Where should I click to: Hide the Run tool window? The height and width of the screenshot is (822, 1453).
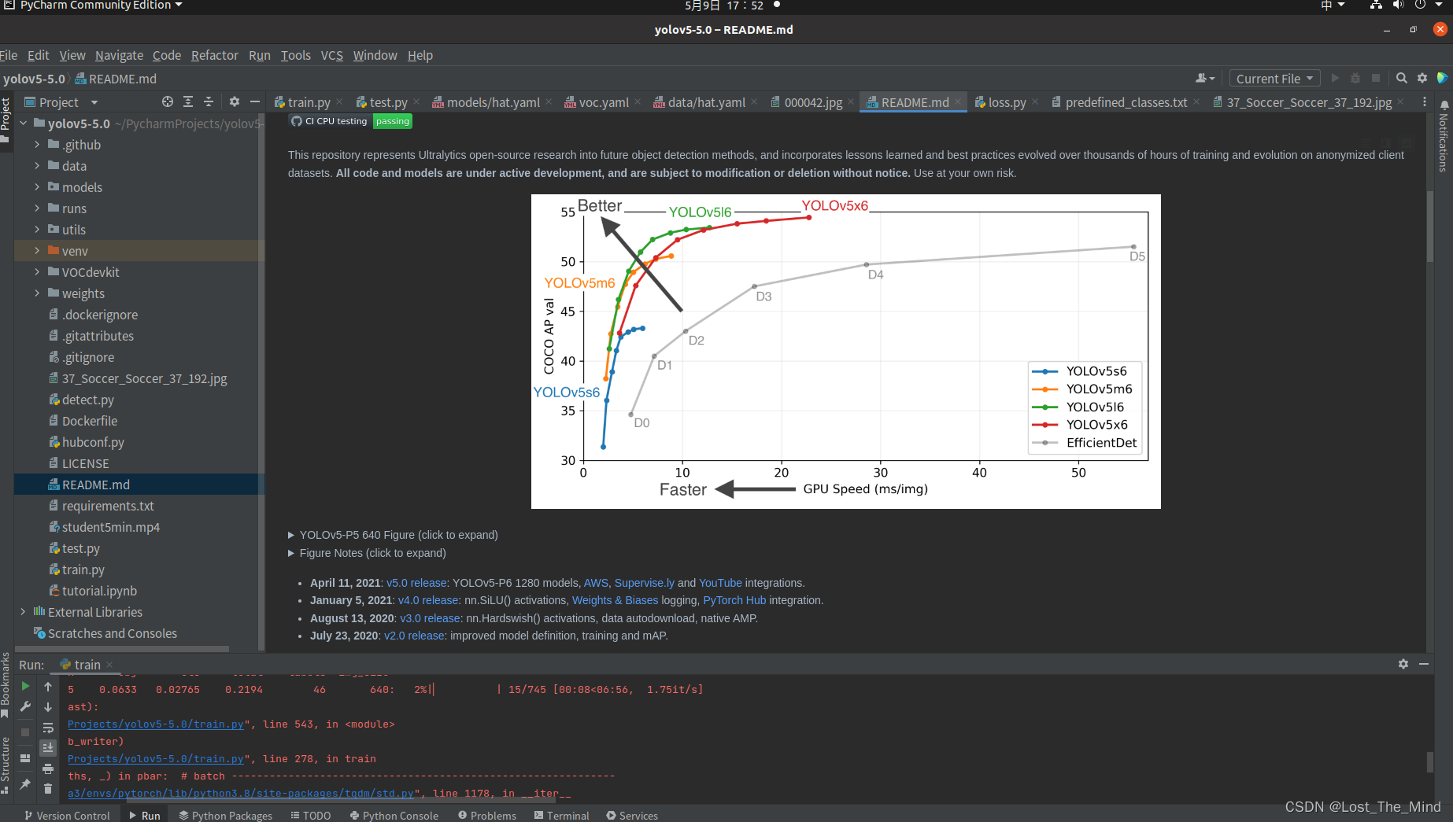point(1424,664)
